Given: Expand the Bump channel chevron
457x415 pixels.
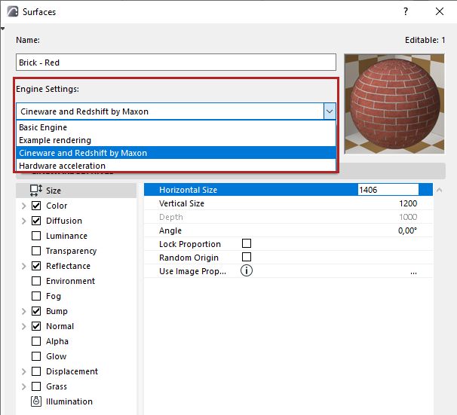Looking at the screenshot, I should (24, 311).
